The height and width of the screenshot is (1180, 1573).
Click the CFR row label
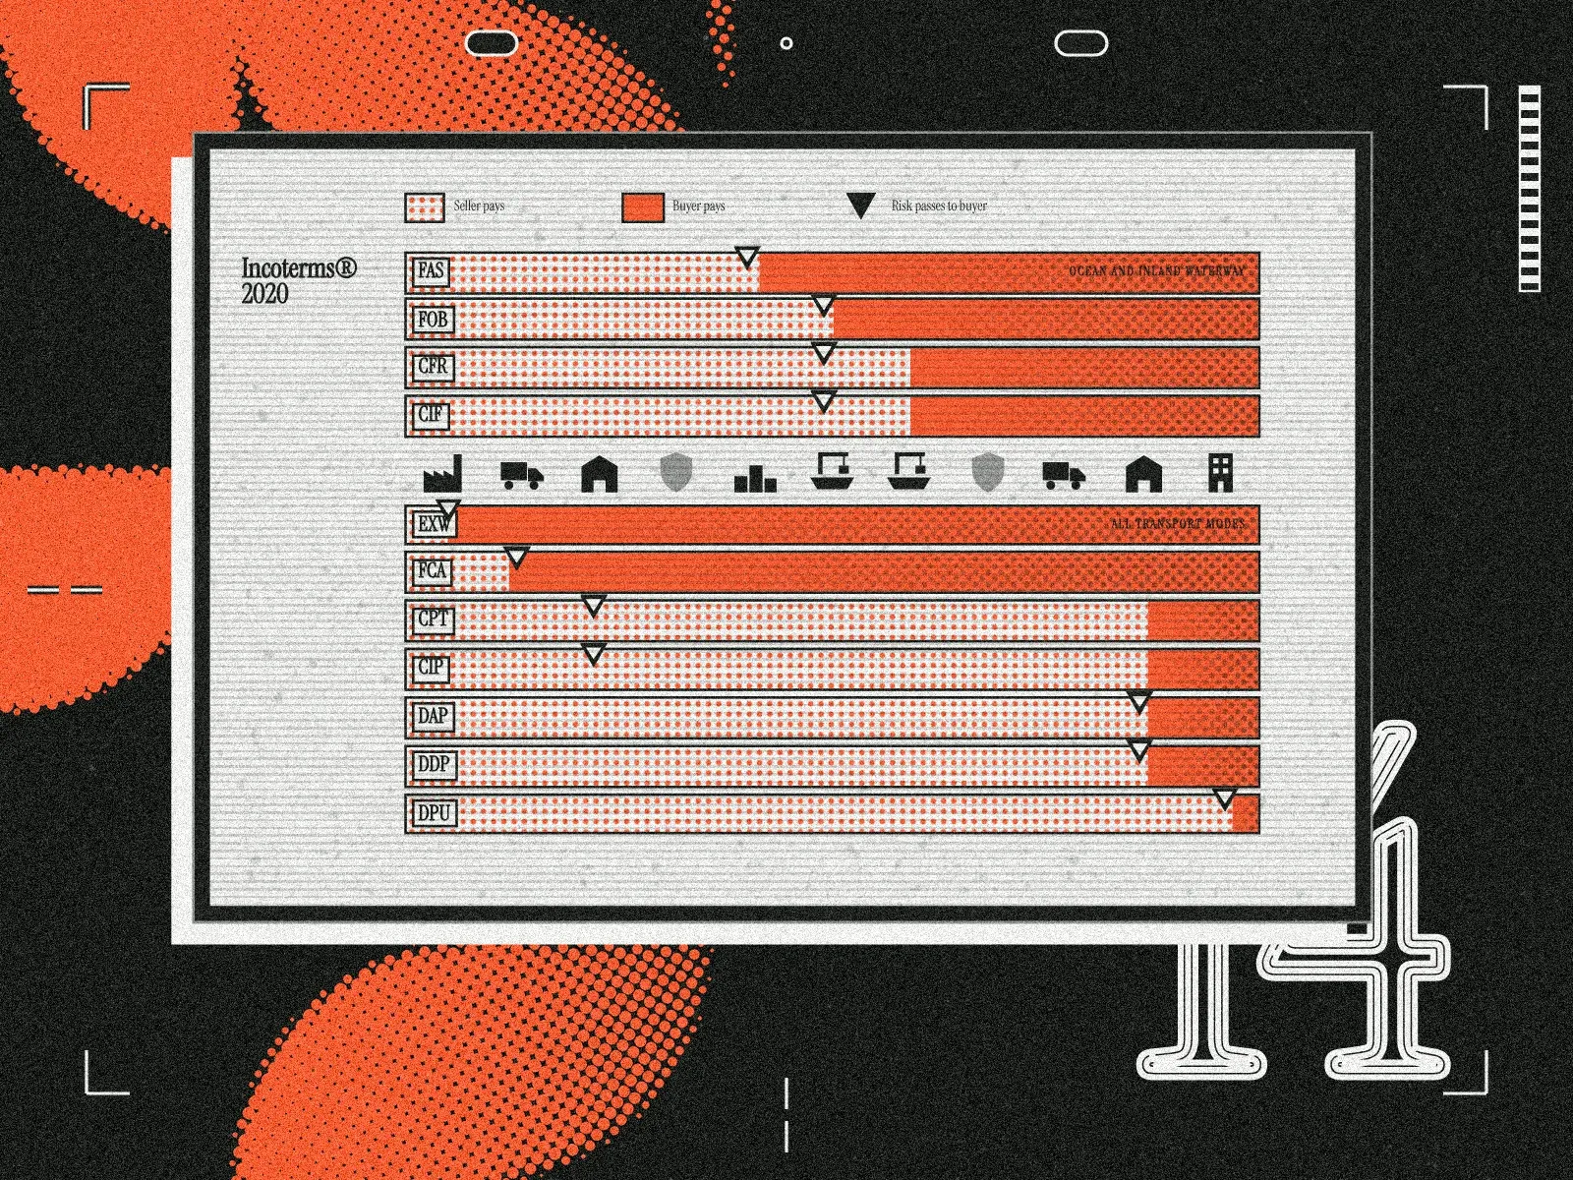pos(433,368)
